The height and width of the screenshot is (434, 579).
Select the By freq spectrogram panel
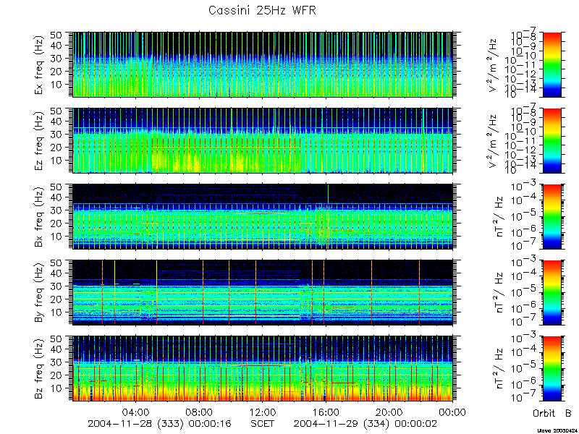tap(263, 292)
